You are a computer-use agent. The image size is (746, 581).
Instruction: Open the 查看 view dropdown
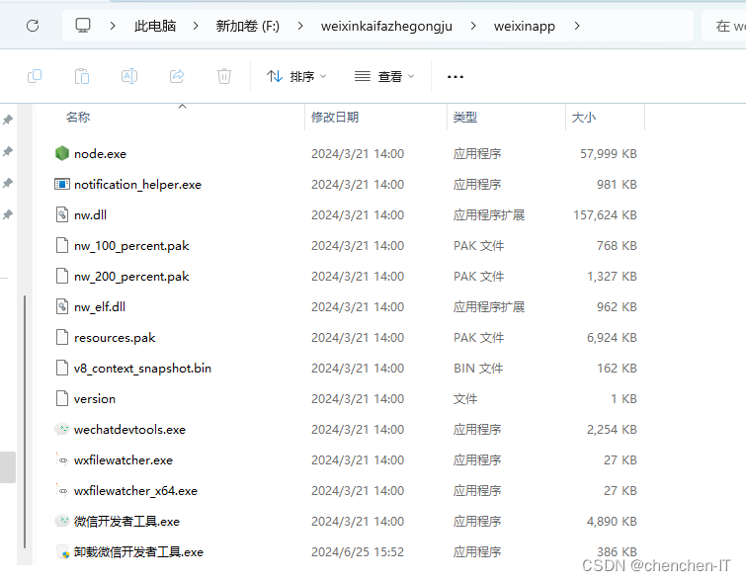pyautogui.click(x=384, y=76)
